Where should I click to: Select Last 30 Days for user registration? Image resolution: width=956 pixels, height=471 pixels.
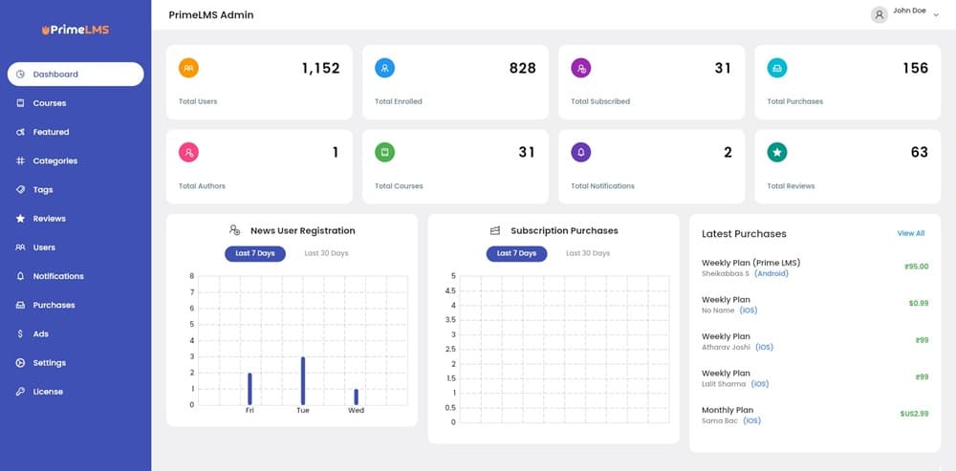pyautogui.click(x=326, y=253)
